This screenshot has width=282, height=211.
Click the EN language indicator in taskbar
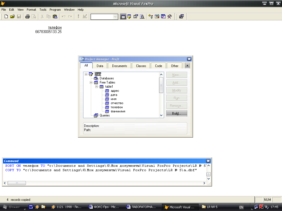[x=241, y=207]
